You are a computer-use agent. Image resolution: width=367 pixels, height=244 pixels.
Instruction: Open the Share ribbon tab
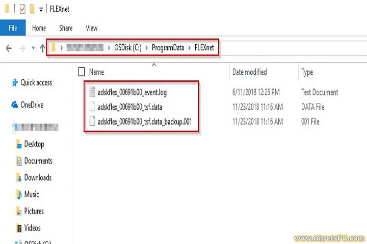[x=66, y=28]
